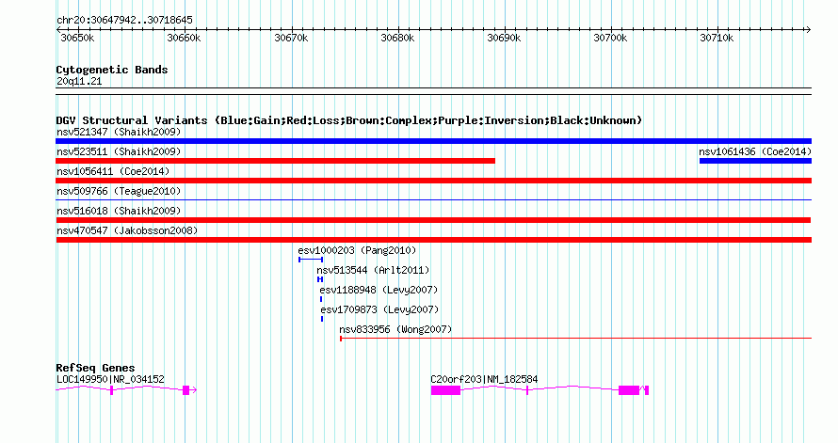This screenshot has height=443, width=838.
Task: Click the large first exon of C20orf203
Action: point(445,390)
